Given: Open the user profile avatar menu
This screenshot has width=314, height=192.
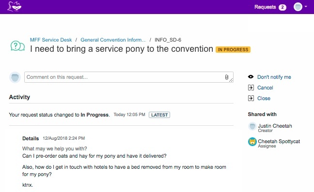Looking at the screenshot, I should (298, 7).
